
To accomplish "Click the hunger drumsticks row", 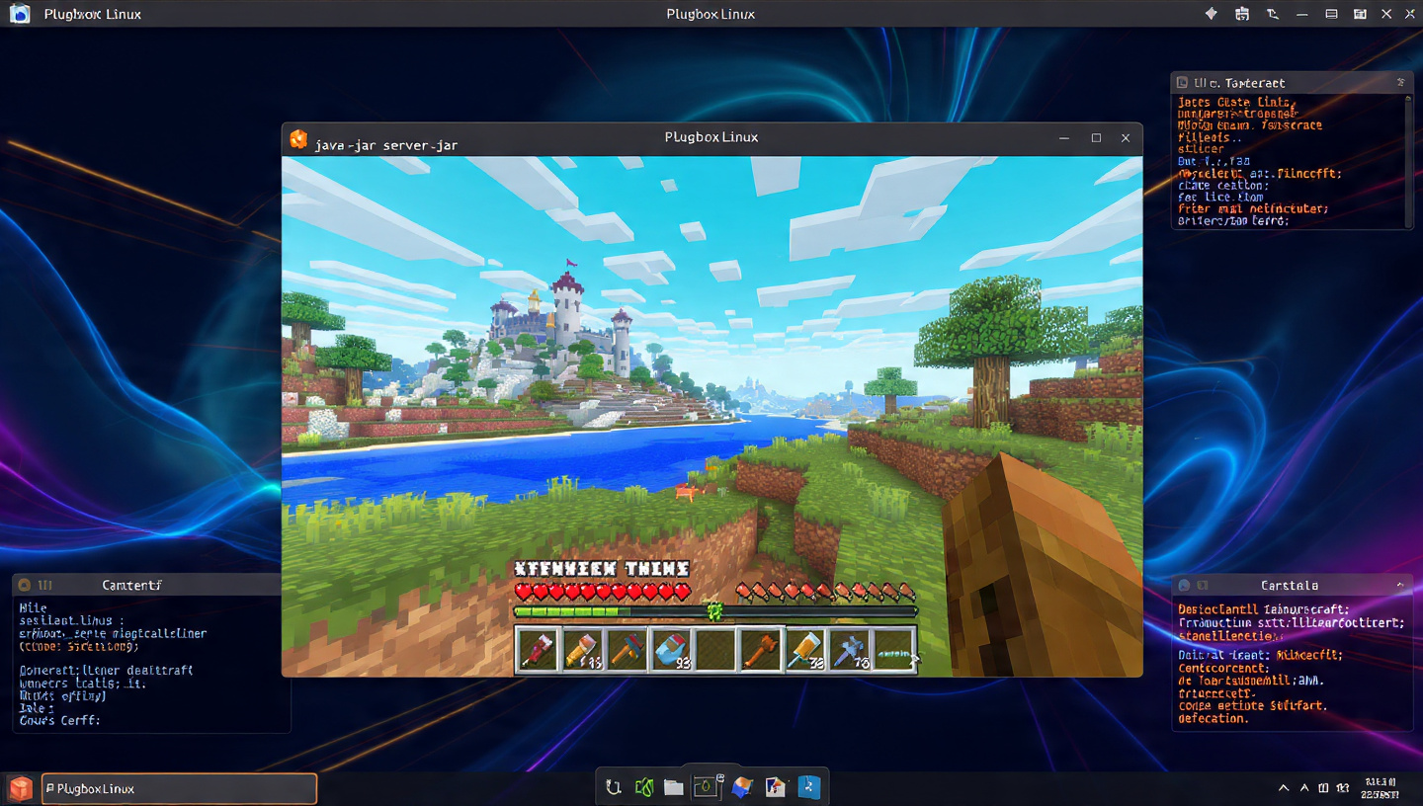I will click(826, 592).
